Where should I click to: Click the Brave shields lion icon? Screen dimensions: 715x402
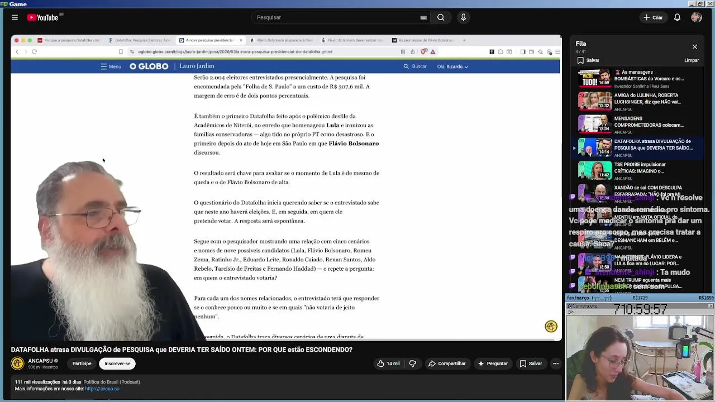(x=424, y=51)
